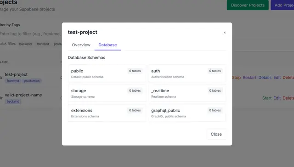Click GraphQL public schema description

[x=169, y=116]
